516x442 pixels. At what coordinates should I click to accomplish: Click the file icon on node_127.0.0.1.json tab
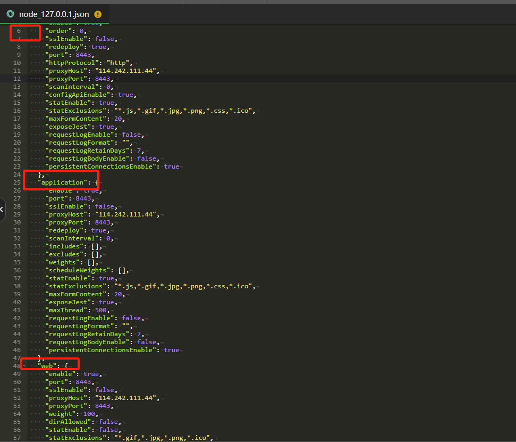tap(10, 14)
